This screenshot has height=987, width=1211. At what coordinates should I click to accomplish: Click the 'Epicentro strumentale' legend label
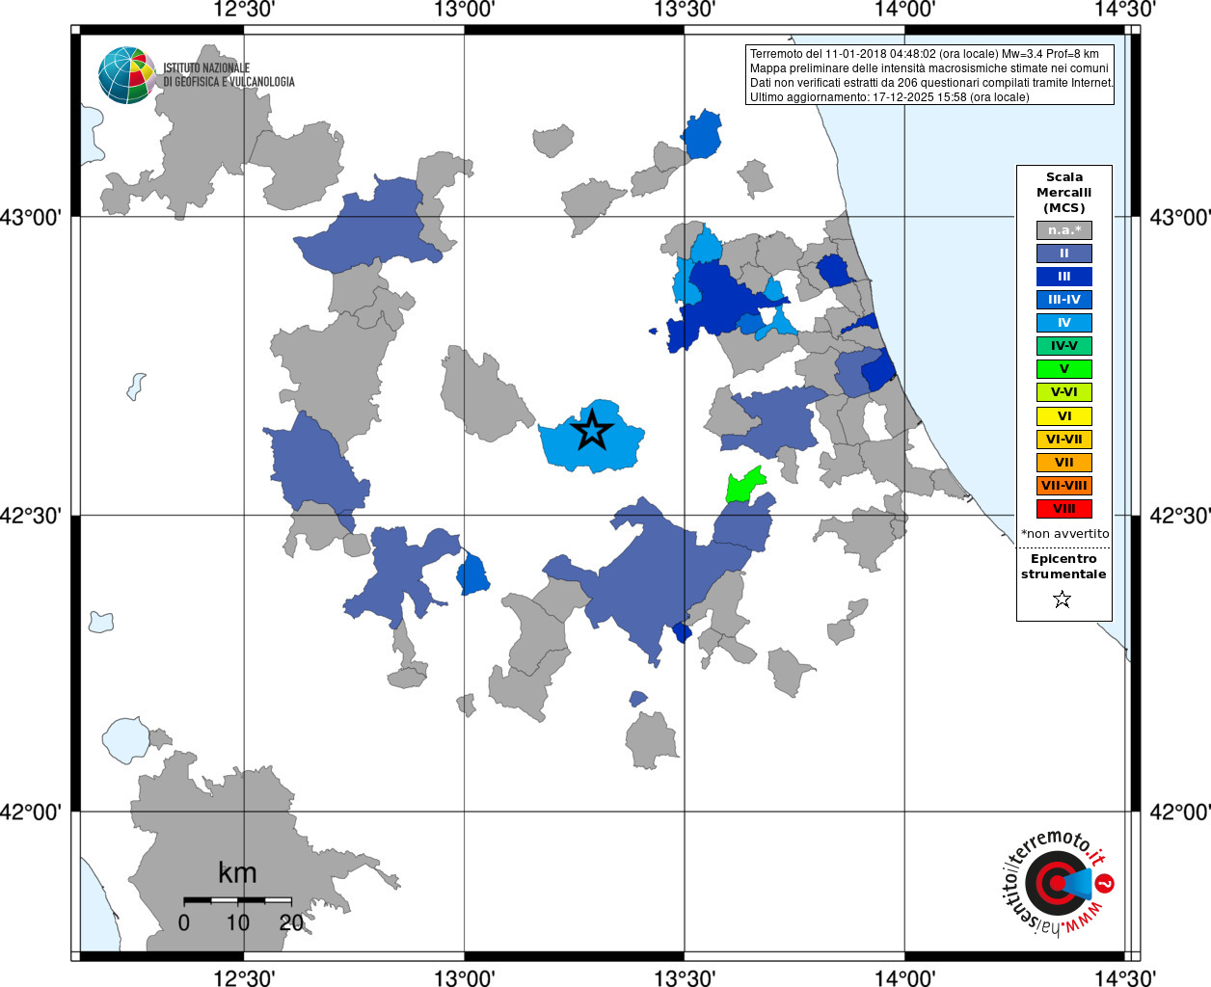[x=1063, y=567]
